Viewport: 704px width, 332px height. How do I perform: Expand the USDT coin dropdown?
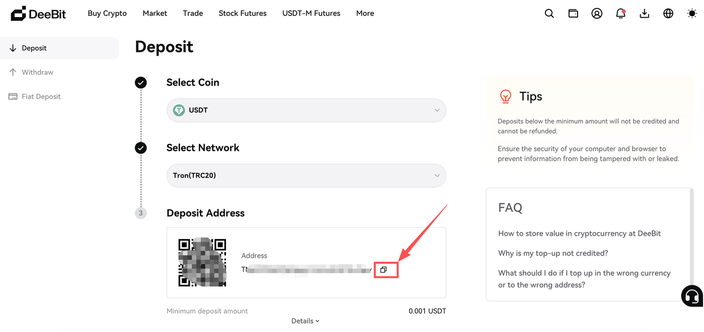(x=306, y=110)
